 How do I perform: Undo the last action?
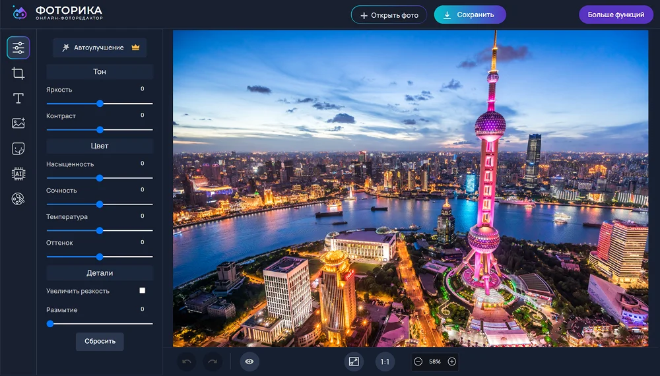pos(187,361)
